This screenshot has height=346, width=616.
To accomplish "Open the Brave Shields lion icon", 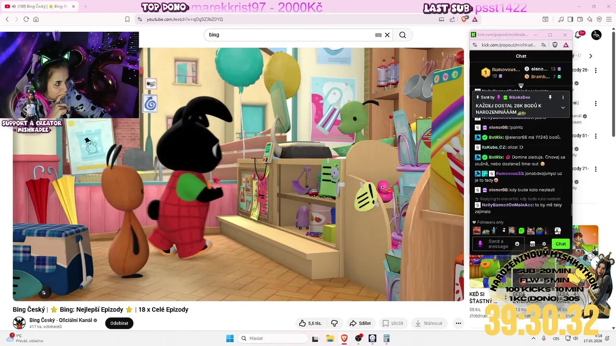I will (464, 19).
